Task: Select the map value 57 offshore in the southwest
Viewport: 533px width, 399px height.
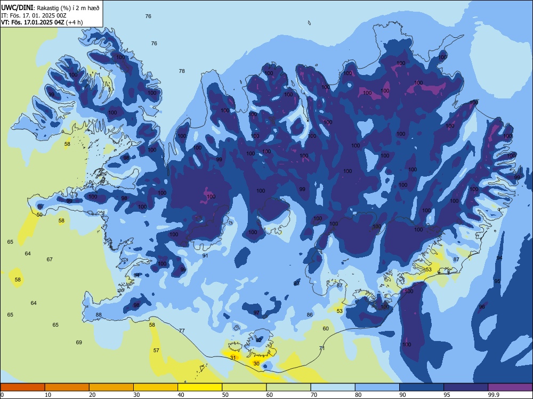Action: coord(156,350)
